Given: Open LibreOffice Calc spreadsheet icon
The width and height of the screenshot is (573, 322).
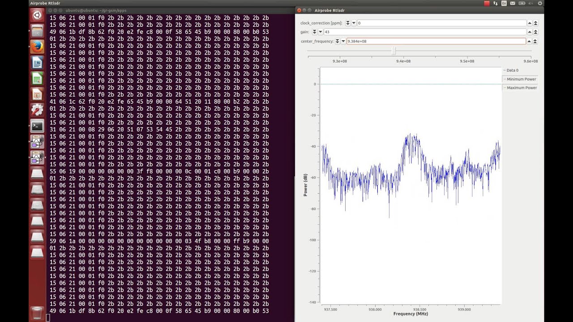Looking at the screenshot, I should tap(37, 79).
